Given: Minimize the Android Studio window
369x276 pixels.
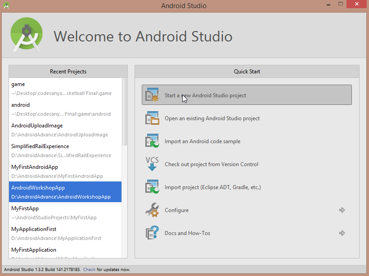Looking at the screenshot, I should click(328, 4).
